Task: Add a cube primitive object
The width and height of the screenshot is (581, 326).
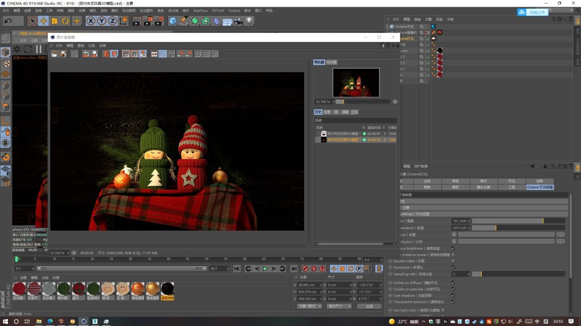Action: 173,21
